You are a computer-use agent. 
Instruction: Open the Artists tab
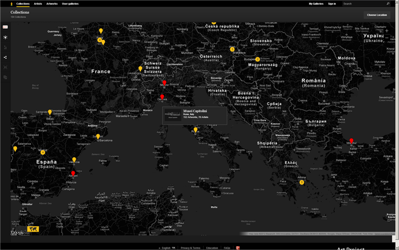click(x=38, y=4)
